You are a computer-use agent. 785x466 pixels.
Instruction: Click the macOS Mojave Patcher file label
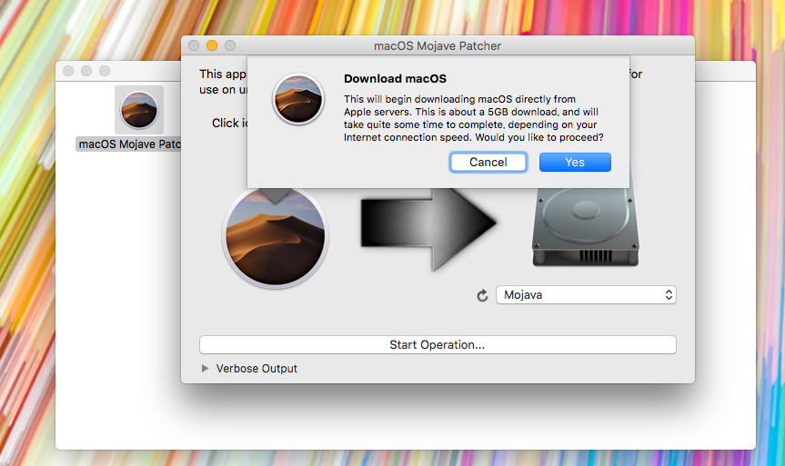tap(129, 144)
